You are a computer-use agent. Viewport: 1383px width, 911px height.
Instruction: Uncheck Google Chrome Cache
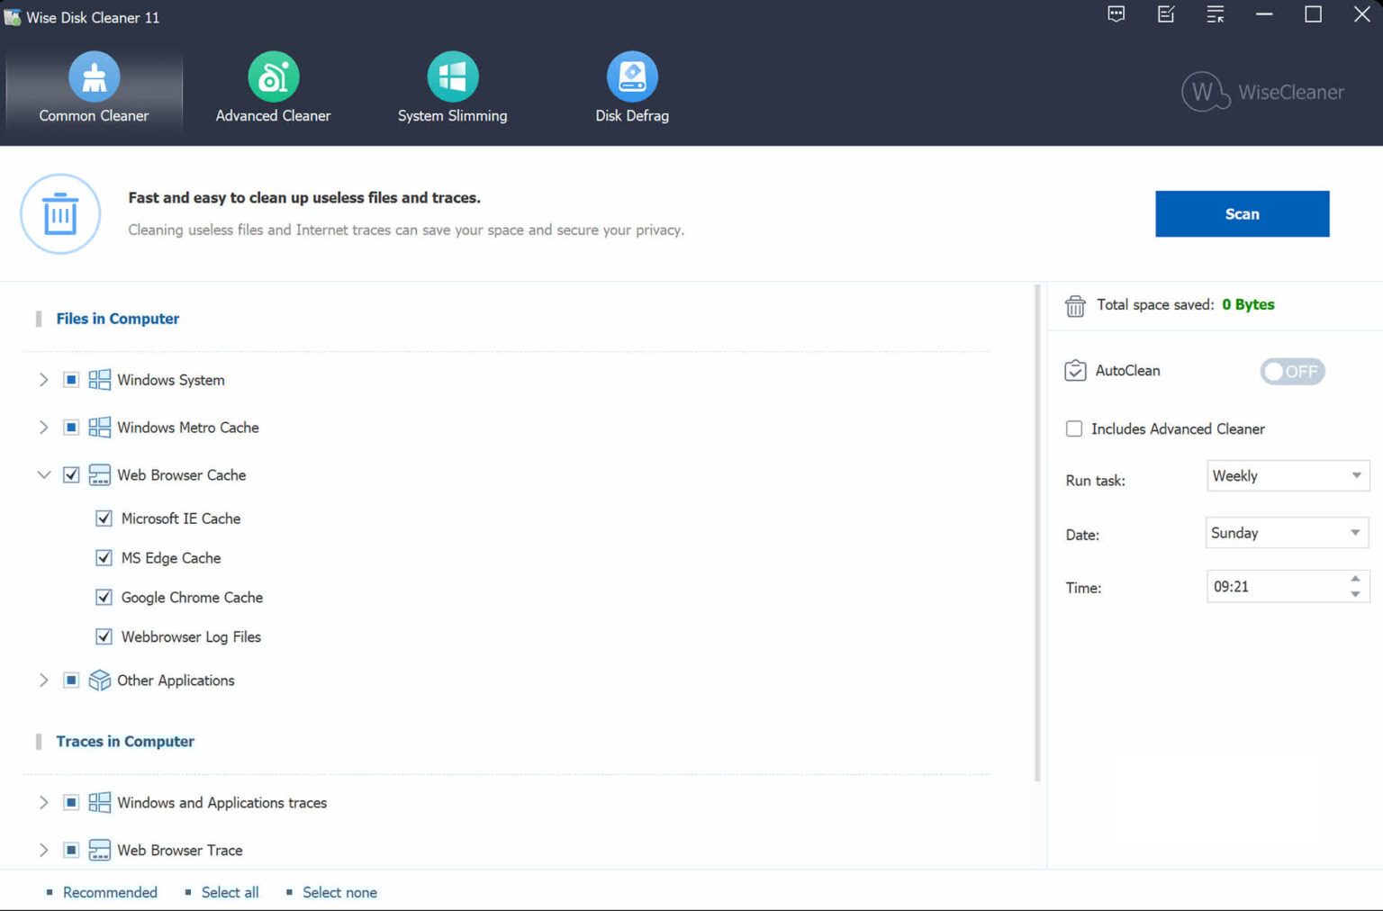[104, 597]
